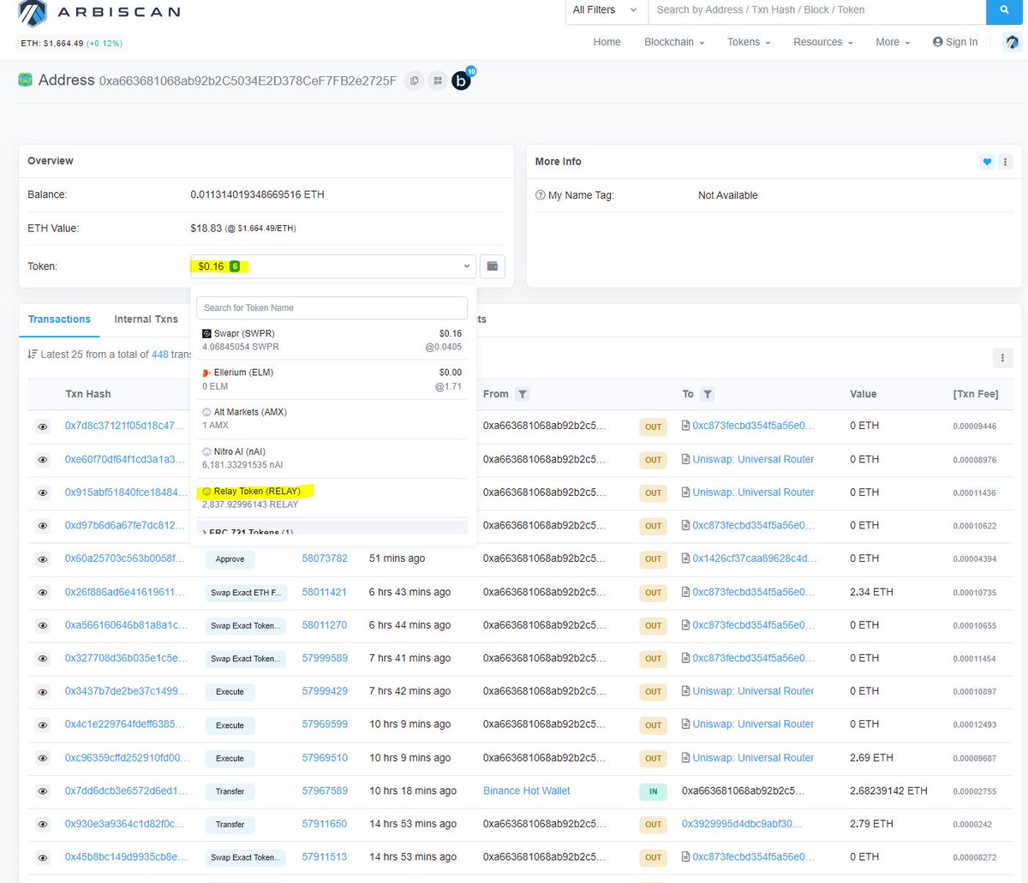Click the blue search magnifier button
1028x883 pixels.
[x=1004, y=10]
